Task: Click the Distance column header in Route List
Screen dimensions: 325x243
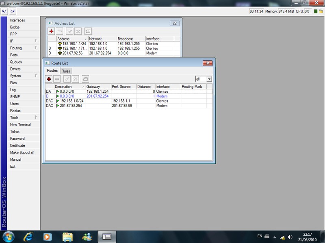Action: (x=146, y=87)
